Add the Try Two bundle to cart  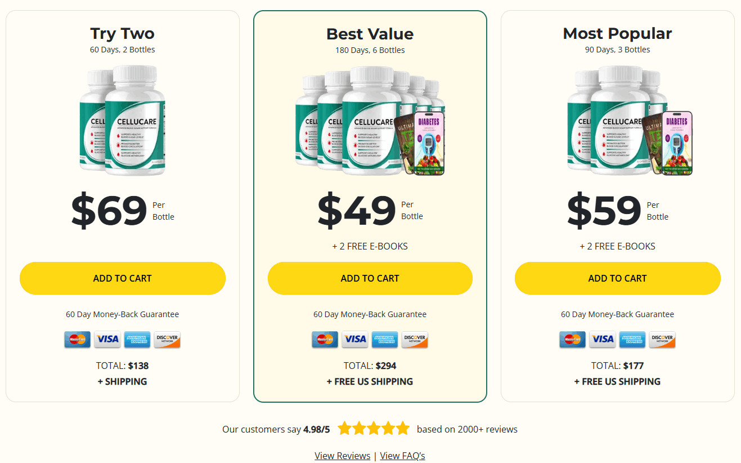pyautogui.click(x=122, y=278)
